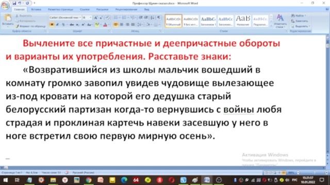Open Chrome from the taskbar
The image size is (330, 185).
[x=89, y=180]
